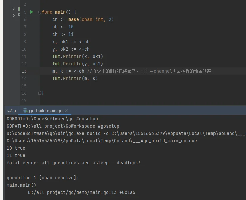This screenshot has width=246, height=200.
Task: Run main via the green gutter arrow
Action: [32, 12]
